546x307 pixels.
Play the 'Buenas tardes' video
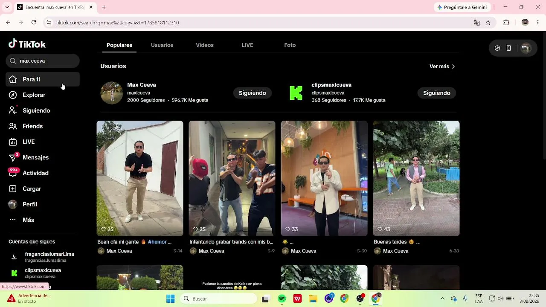pyautogui.click(x=416, y=178)
